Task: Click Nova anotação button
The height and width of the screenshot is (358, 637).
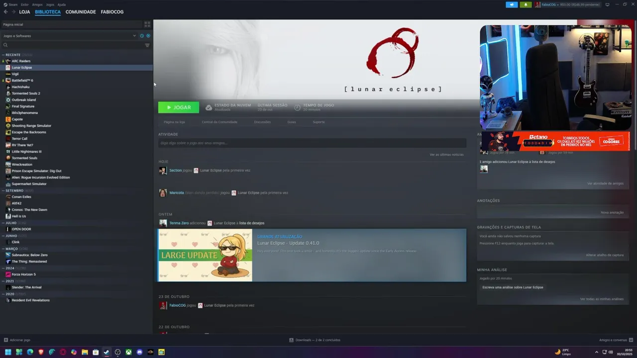Action: (612, 212)
